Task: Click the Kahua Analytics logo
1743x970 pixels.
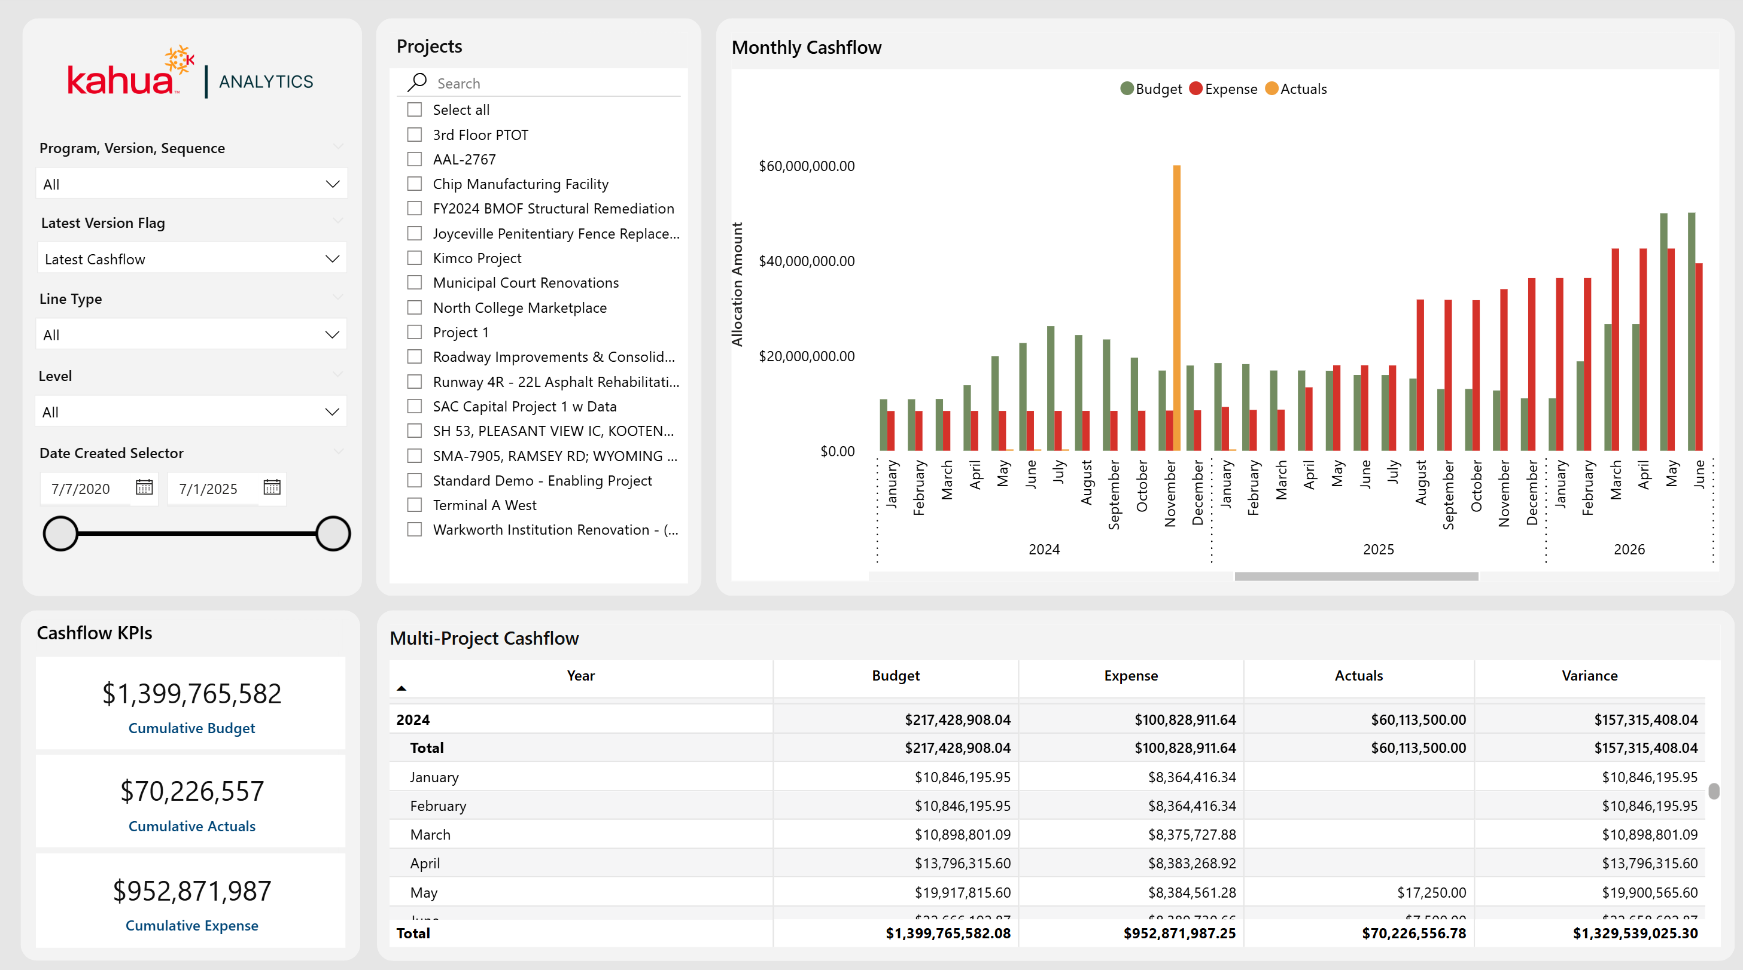Action: [x=191, y=74]
